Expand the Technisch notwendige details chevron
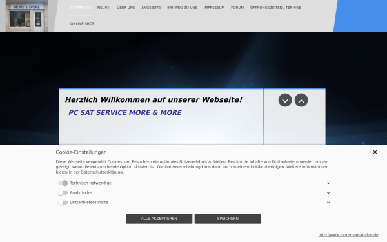This screenshot has height=242, width=387. (x=328, y=183)
